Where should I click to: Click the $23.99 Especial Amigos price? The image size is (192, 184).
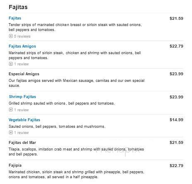tap(176, 74)
